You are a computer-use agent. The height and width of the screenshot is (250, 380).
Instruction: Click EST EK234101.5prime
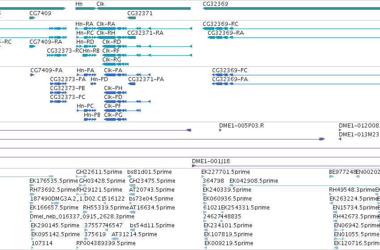click(228, 225)
